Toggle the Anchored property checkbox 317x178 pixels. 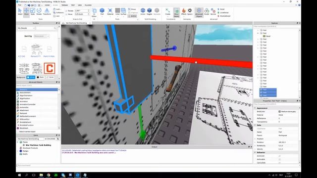(279, 156)
